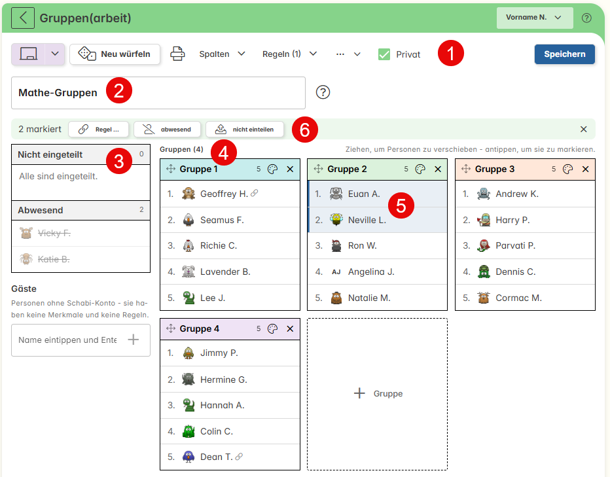
Task: Click the Mathe-Gruppen title field
Action: [x=158, y=93]
